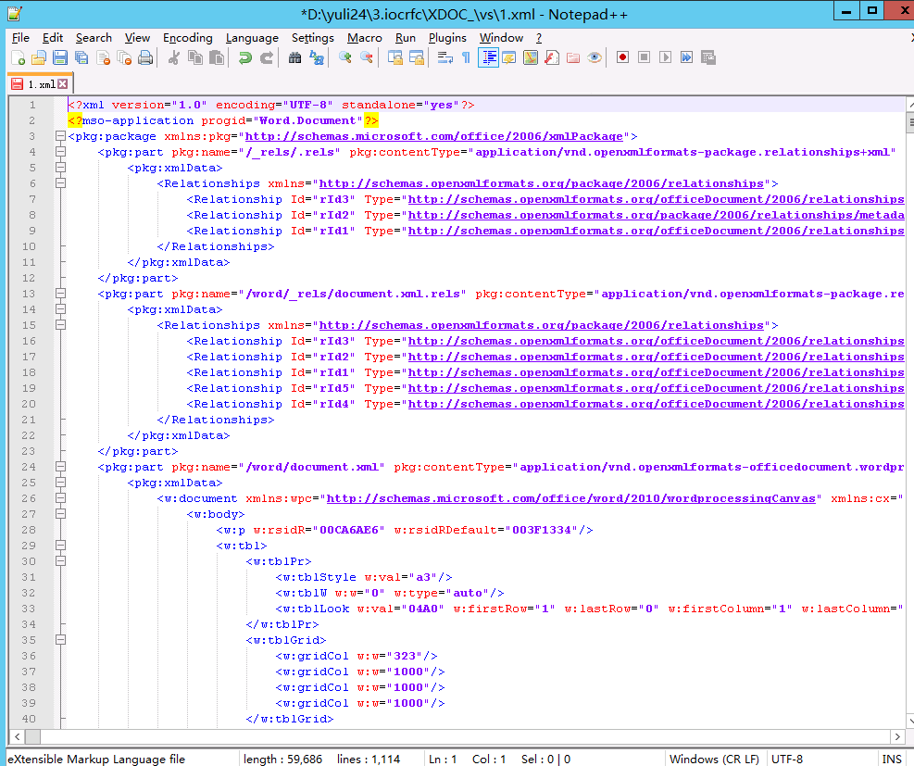The image size is (914, 766).
Task: Toggle synchronized horizontal scrolling
Action: [x=417, y=57]
